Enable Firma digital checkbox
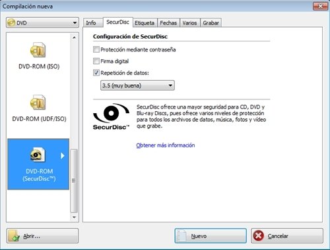 (96, 61)
